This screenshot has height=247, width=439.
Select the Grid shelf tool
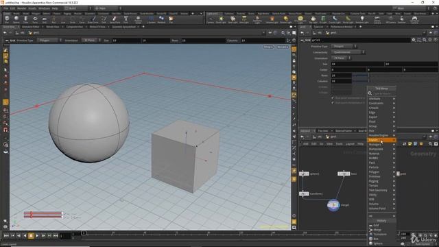tap(44, 20)
